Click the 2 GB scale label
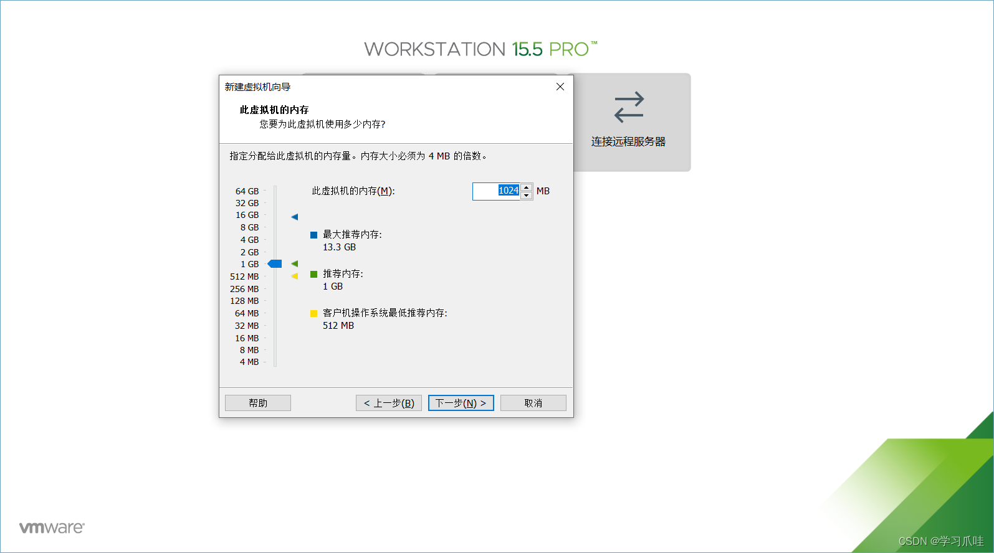 [249, 252]
